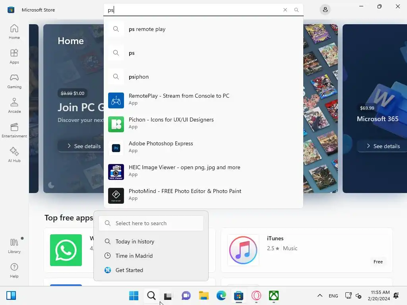Open the WhatsApp app tile icon

point(66,250)
